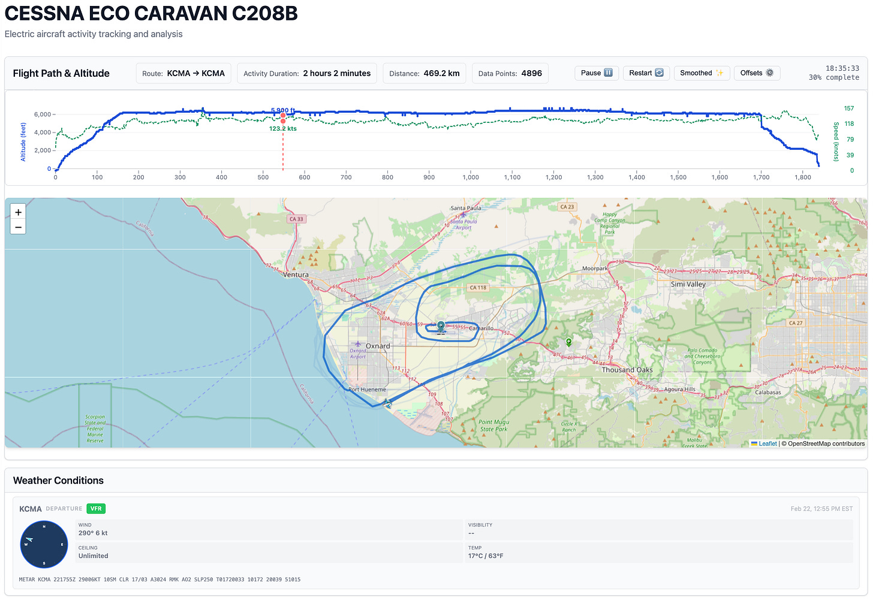The image size is (873, 600).
Task: Click the CA 27 highway shield
Action: [x=795, y=323]
